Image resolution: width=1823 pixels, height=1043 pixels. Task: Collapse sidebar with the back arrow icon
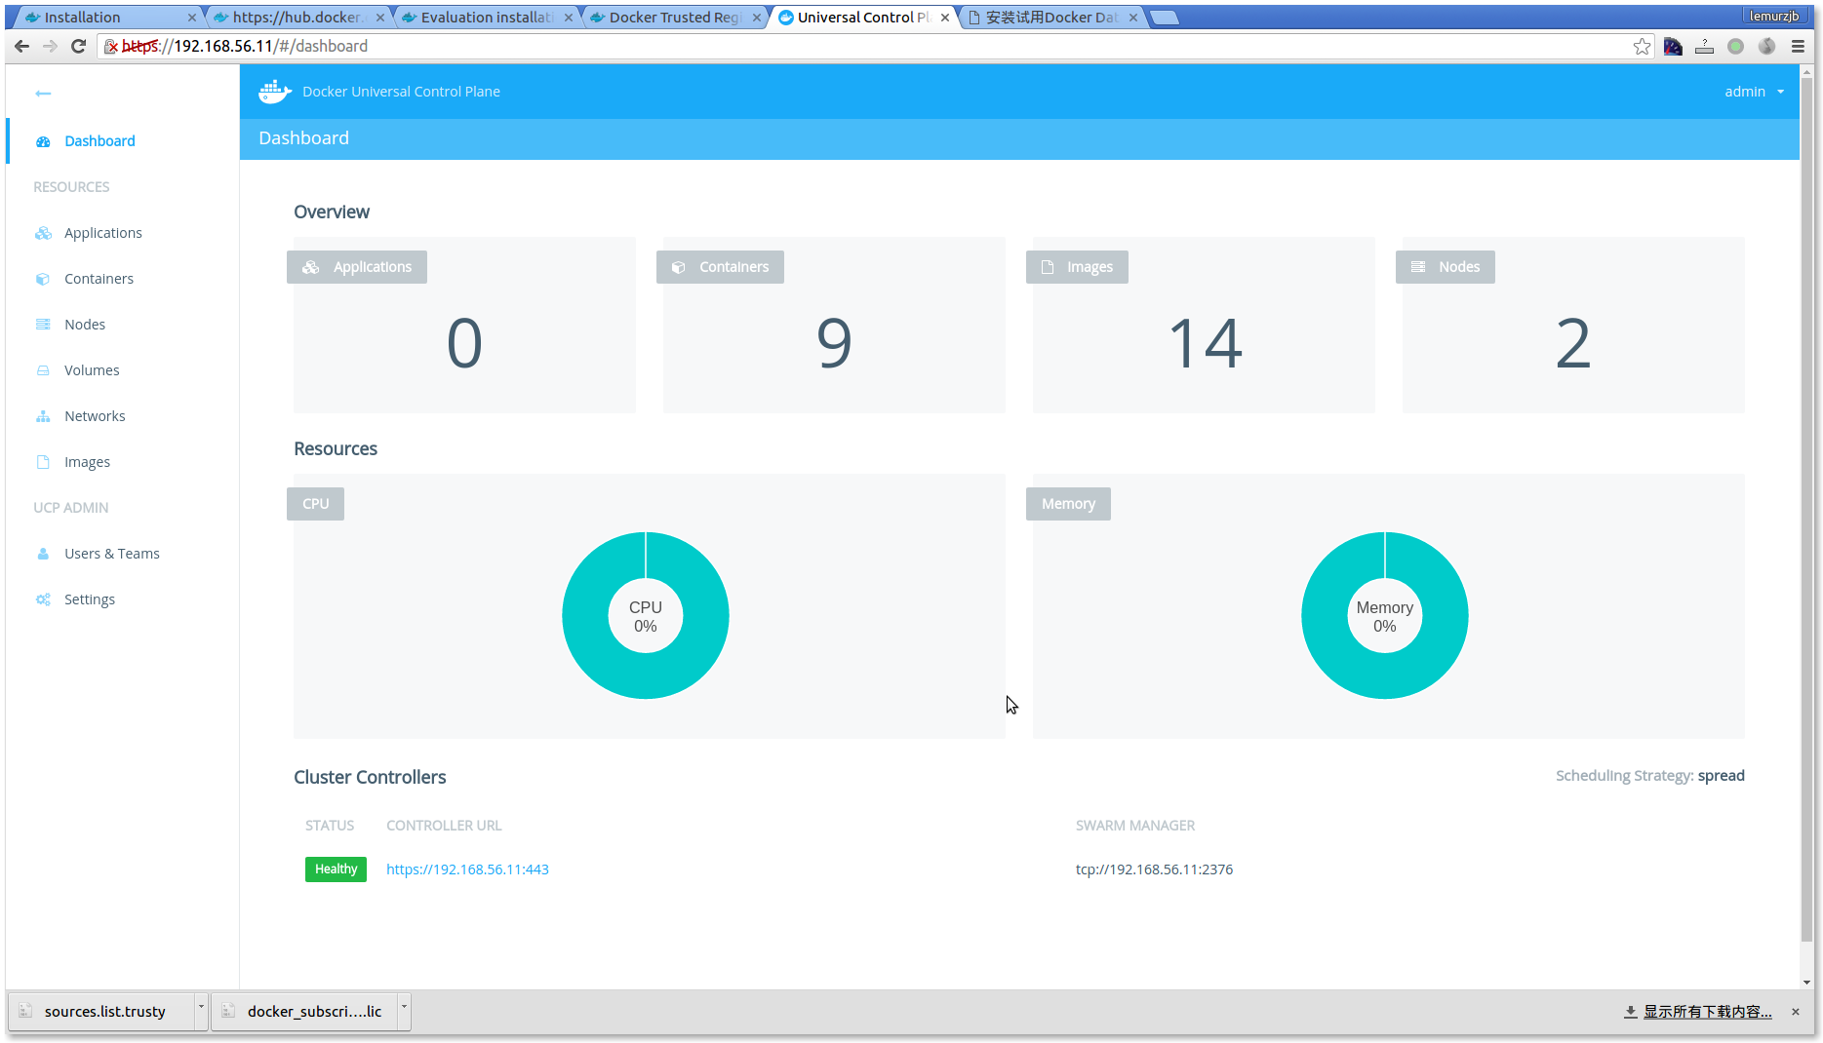(43, 94)
